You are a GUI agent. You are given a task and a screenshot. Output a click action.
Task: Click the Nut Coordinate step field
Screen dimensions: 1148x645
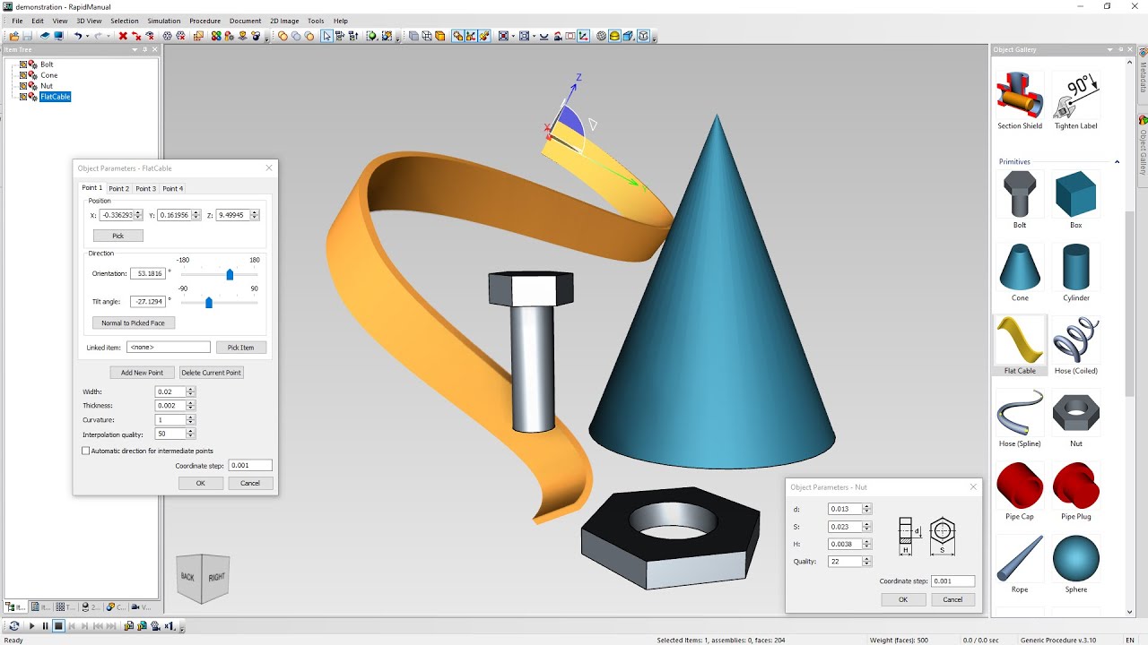click(952, 581)
